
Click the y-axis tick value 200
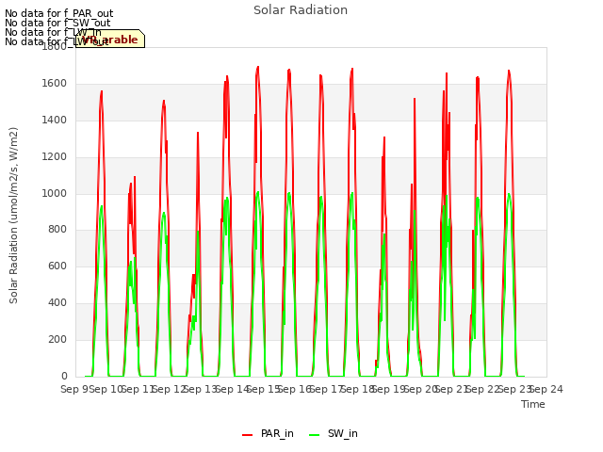[57, 339]
